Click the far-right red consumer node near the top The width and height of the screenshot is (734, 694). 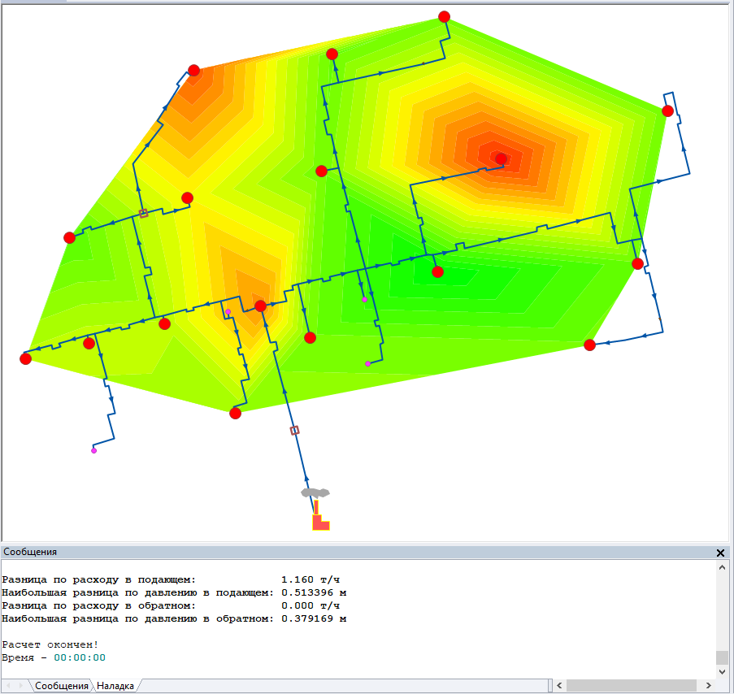click(x=667, y=111)
